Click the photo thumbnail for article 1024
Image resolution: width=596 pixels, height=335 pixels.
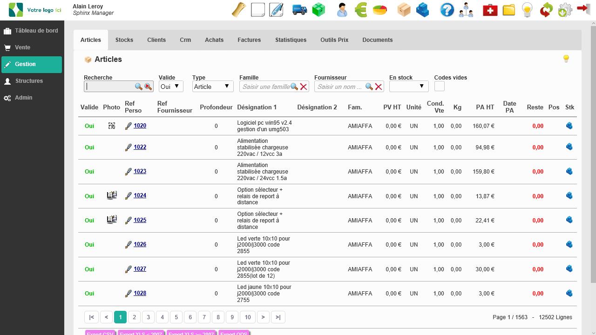pyautogui.click(x=112, y=195)
